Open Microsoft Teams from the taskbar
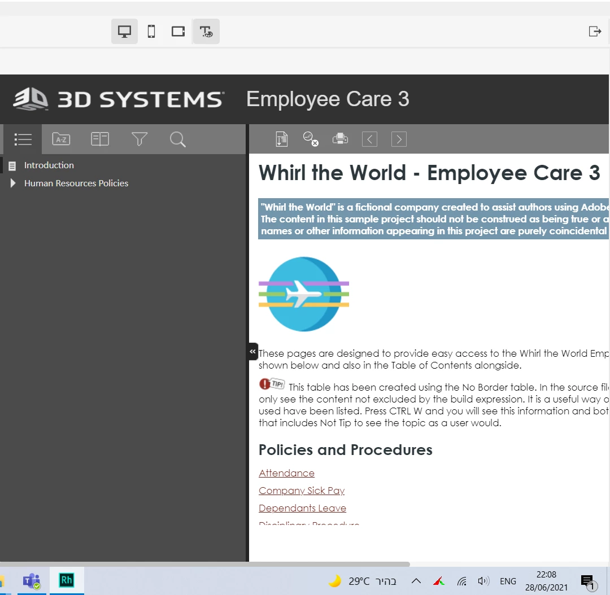 (32, 581)
